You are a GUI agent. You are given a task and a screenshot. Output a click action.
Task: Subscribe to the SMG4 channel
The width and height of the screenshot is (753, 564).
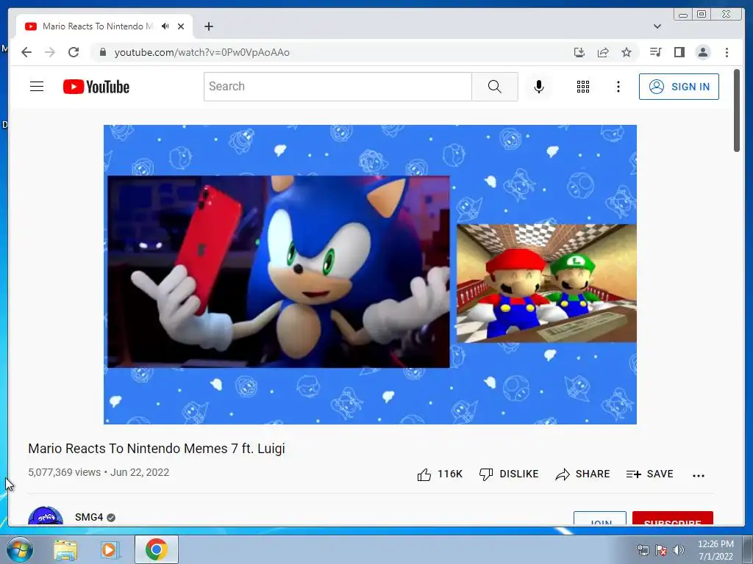pyautogui.click(x=672, y=518)
